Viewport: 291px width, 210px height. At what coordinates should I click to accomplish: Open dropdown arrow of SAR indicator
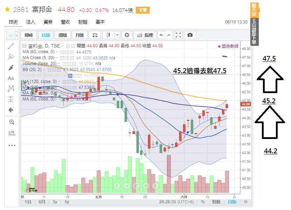(65, 76)
